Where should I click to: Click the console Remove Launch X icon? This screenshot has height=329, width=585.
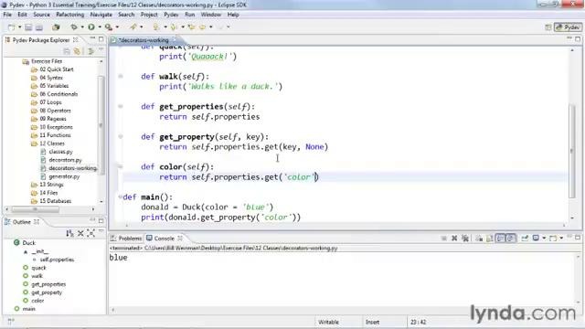[454, 238]
